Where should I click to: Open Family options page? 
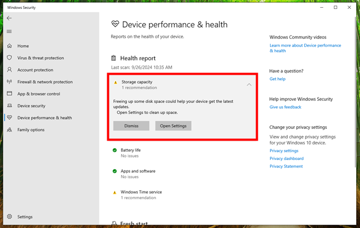(31, 129)
